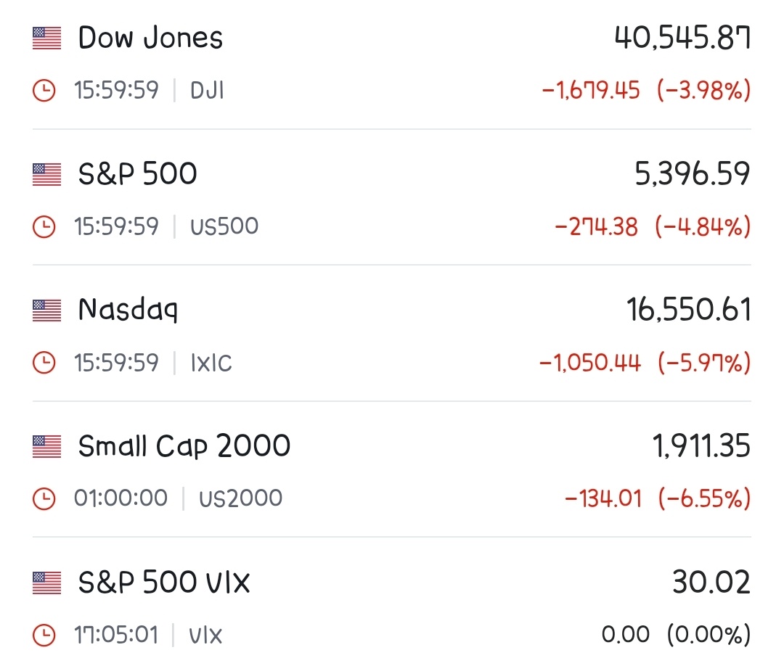Click the clock icon beside 17:05:01

44,635
